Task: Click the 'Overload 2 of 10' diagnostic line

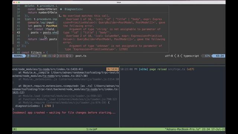Action: coord(114,36)
